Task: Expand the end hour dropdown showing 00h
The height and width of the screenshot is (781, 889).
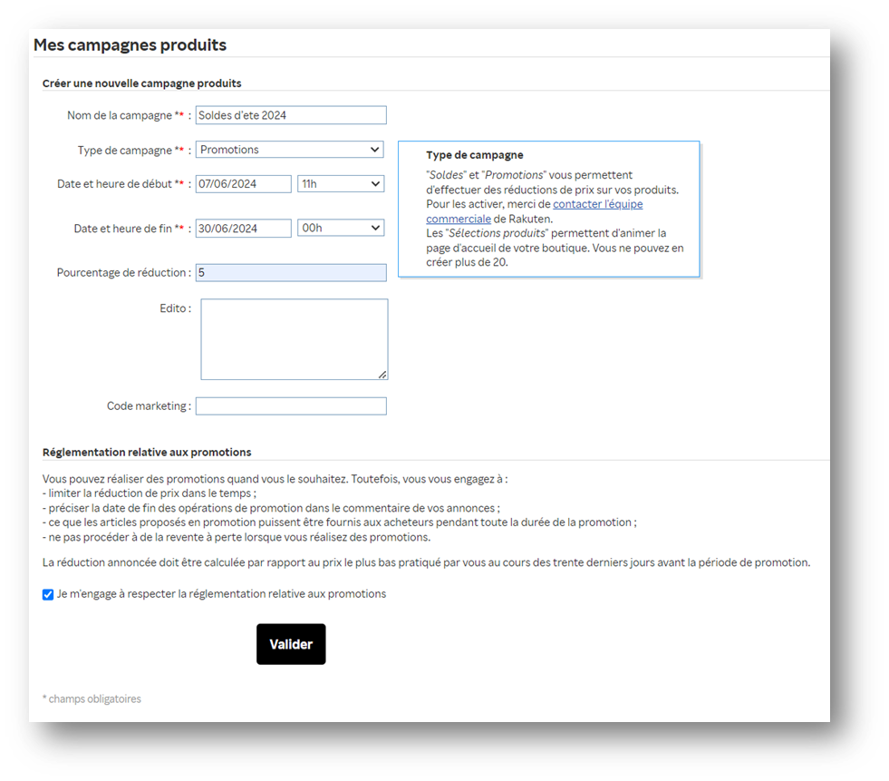Action: [x=341, y=229]
